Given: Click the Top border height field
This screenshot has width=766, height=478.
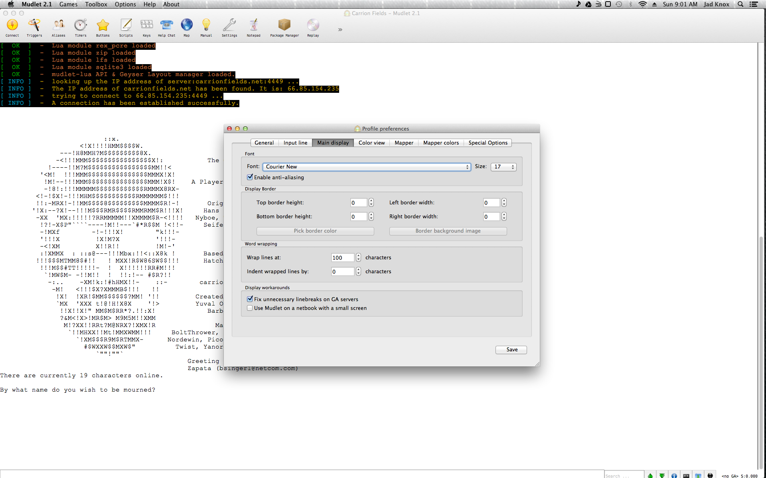Looking at the screenshot, I should (359, 203).
